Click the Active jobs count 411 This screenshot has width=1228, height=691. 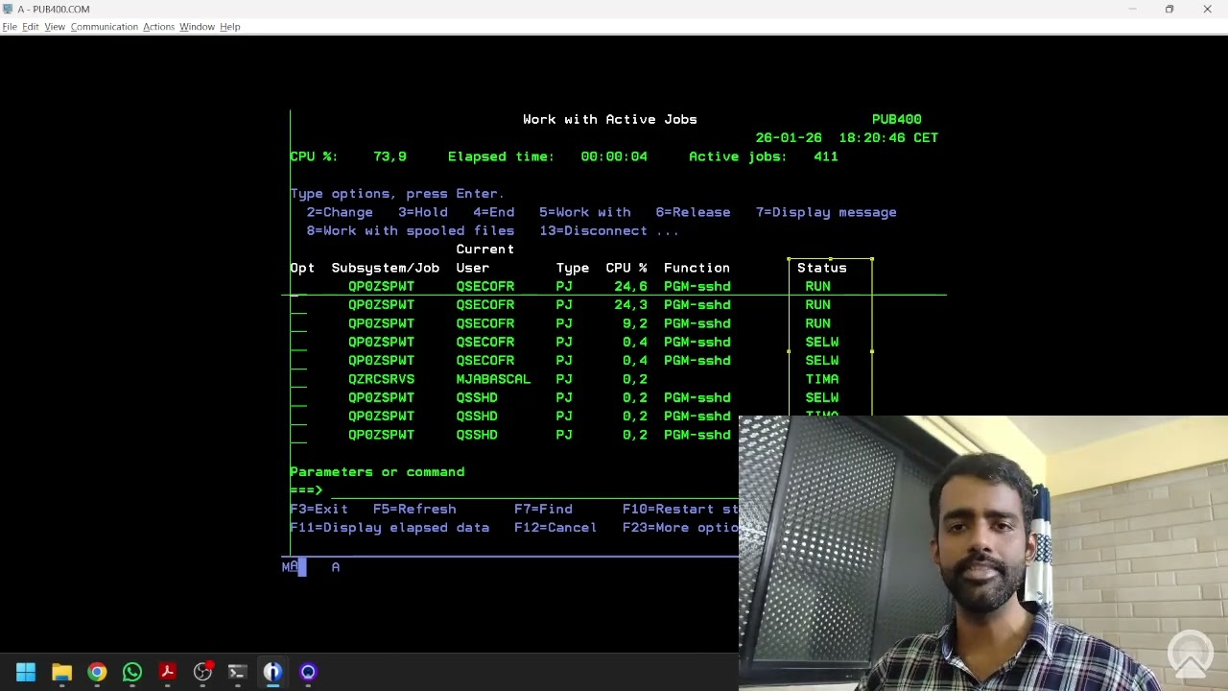[x=826, y=156]
